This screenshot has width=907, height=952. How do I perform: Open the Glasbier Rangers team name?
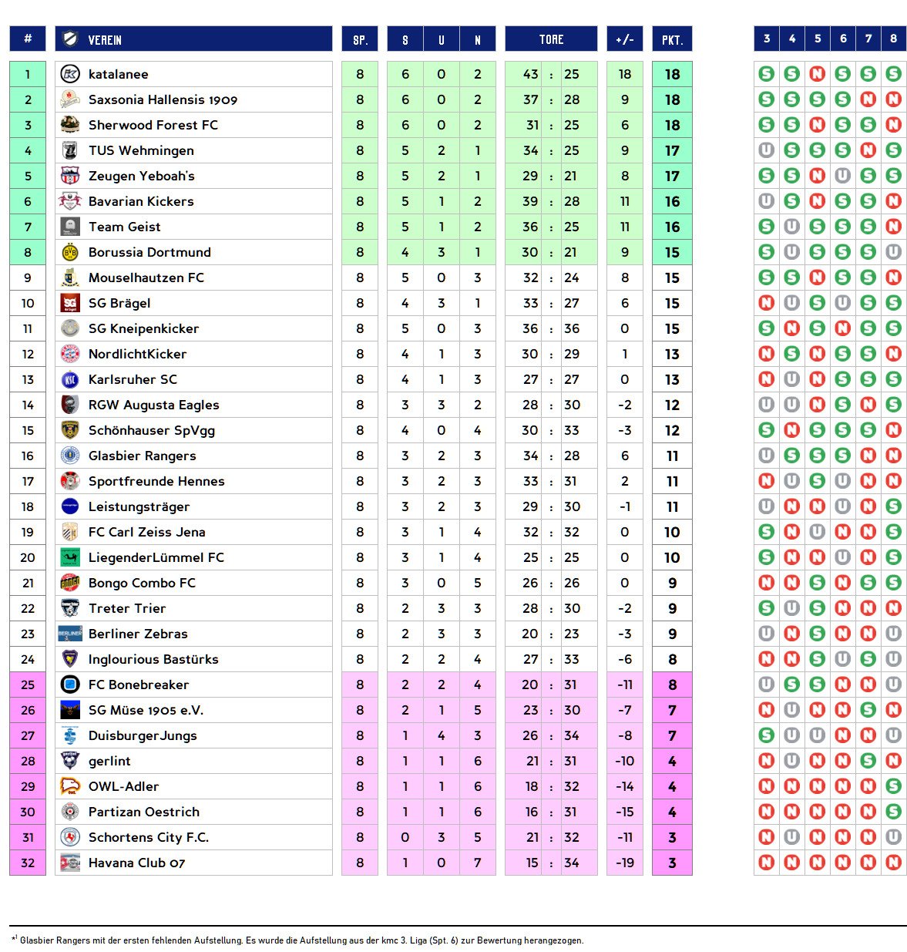click(142, 456)
